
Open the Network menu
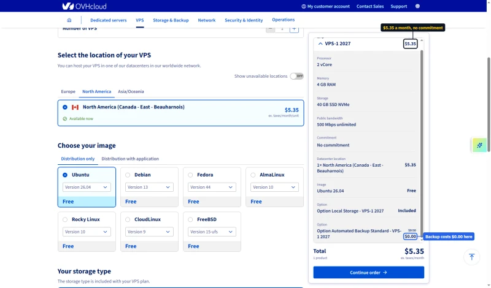207,20
